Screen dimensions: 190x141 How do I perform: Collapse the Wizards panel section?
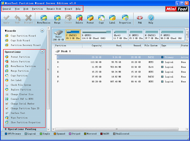[x=42, y=31]
